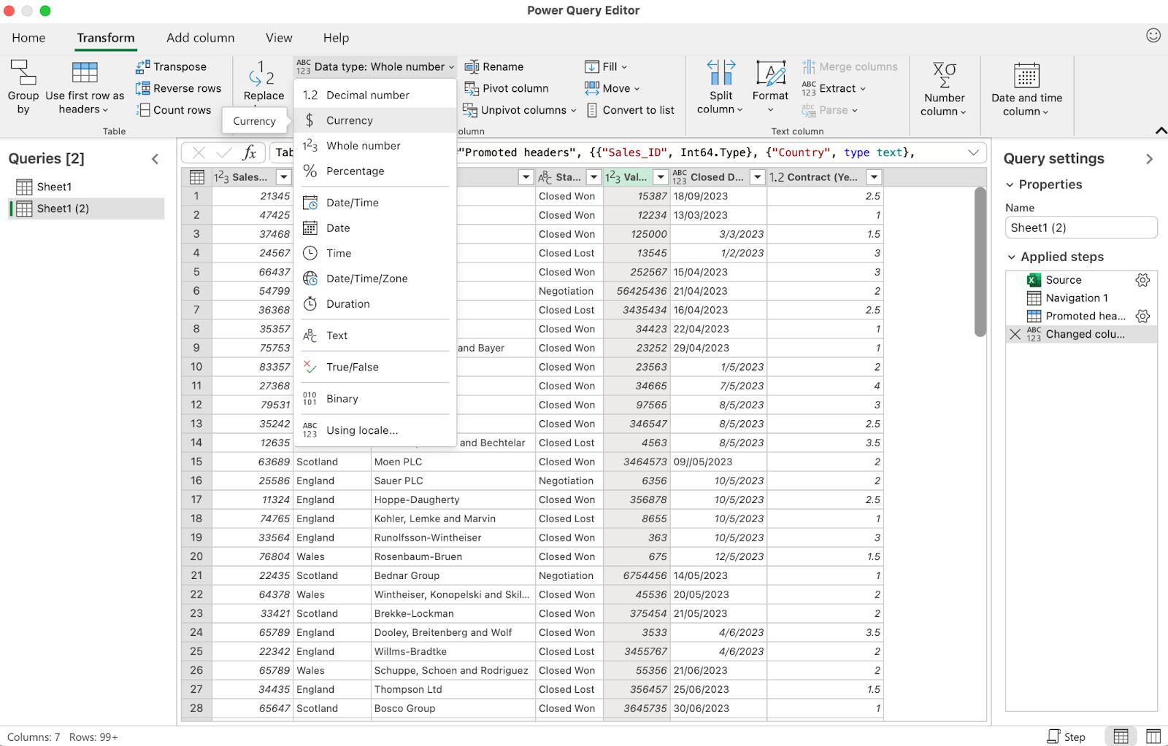Click the query Name input field

[1081, 228]
